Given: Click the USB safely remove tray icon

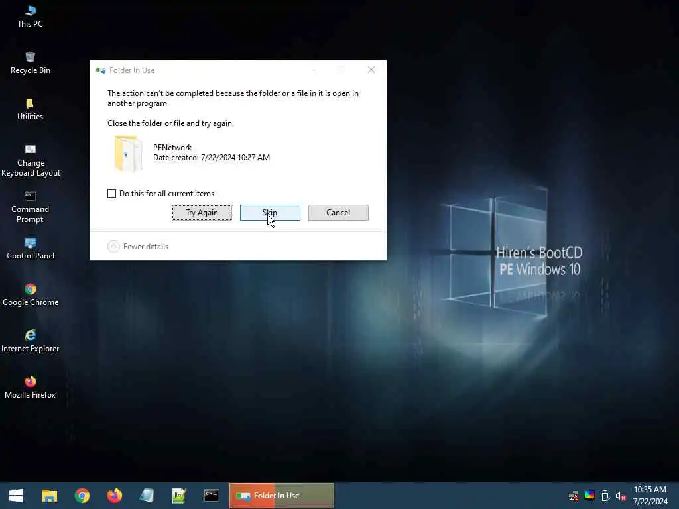Looking at the screenshot, I should (x=605, y=496).
